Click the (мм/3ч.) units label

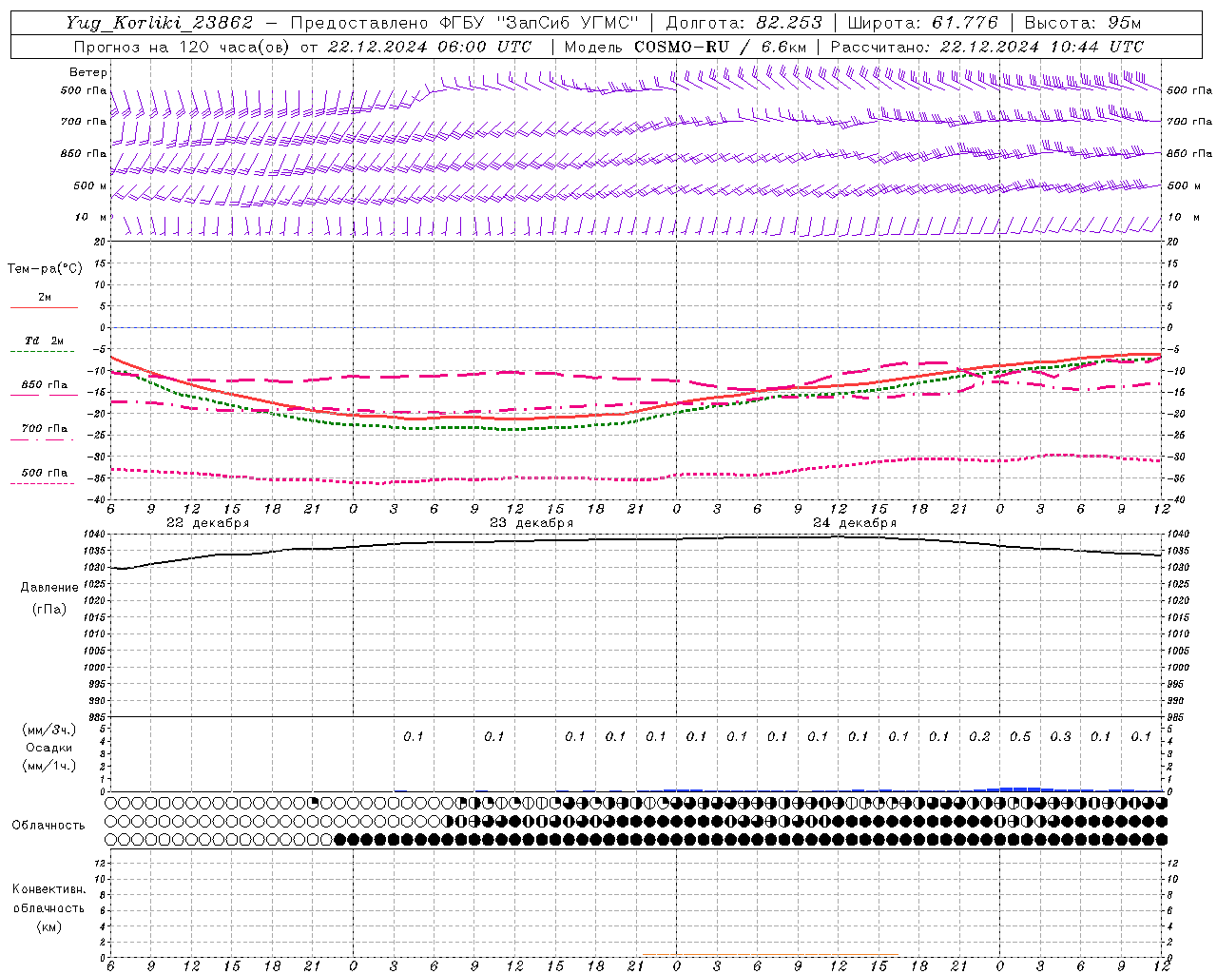[x=49, y=730]
